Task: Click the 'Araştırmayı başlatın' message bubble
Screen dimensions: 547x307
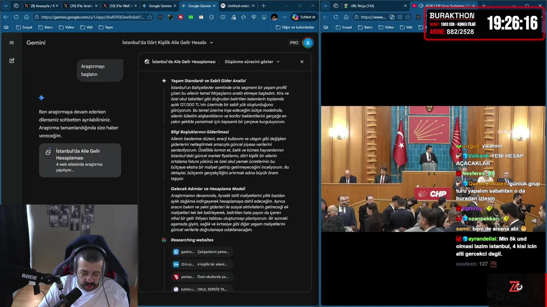Action: pyautogui.click(x=100, y=70)
